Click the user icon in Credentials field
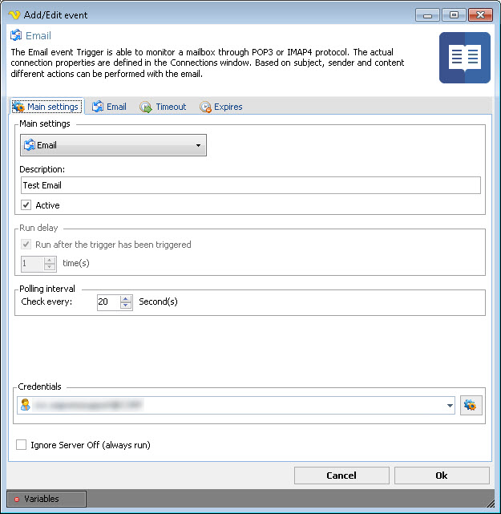 click(x=26, y=406)
